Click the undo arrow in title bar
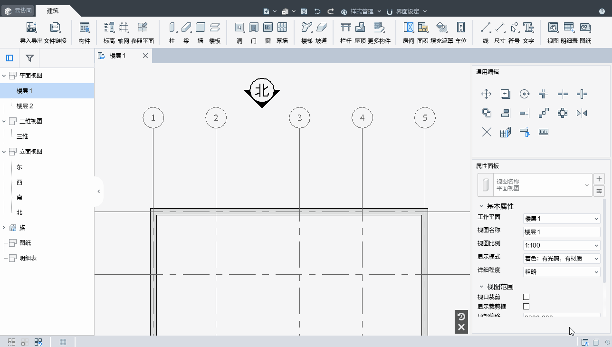612x347 pixels. pyautogui.click(x=317, y=11)
